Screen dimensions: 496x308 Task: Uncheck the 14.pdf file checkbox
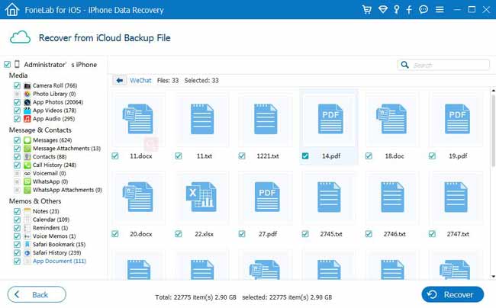point(305,156)
